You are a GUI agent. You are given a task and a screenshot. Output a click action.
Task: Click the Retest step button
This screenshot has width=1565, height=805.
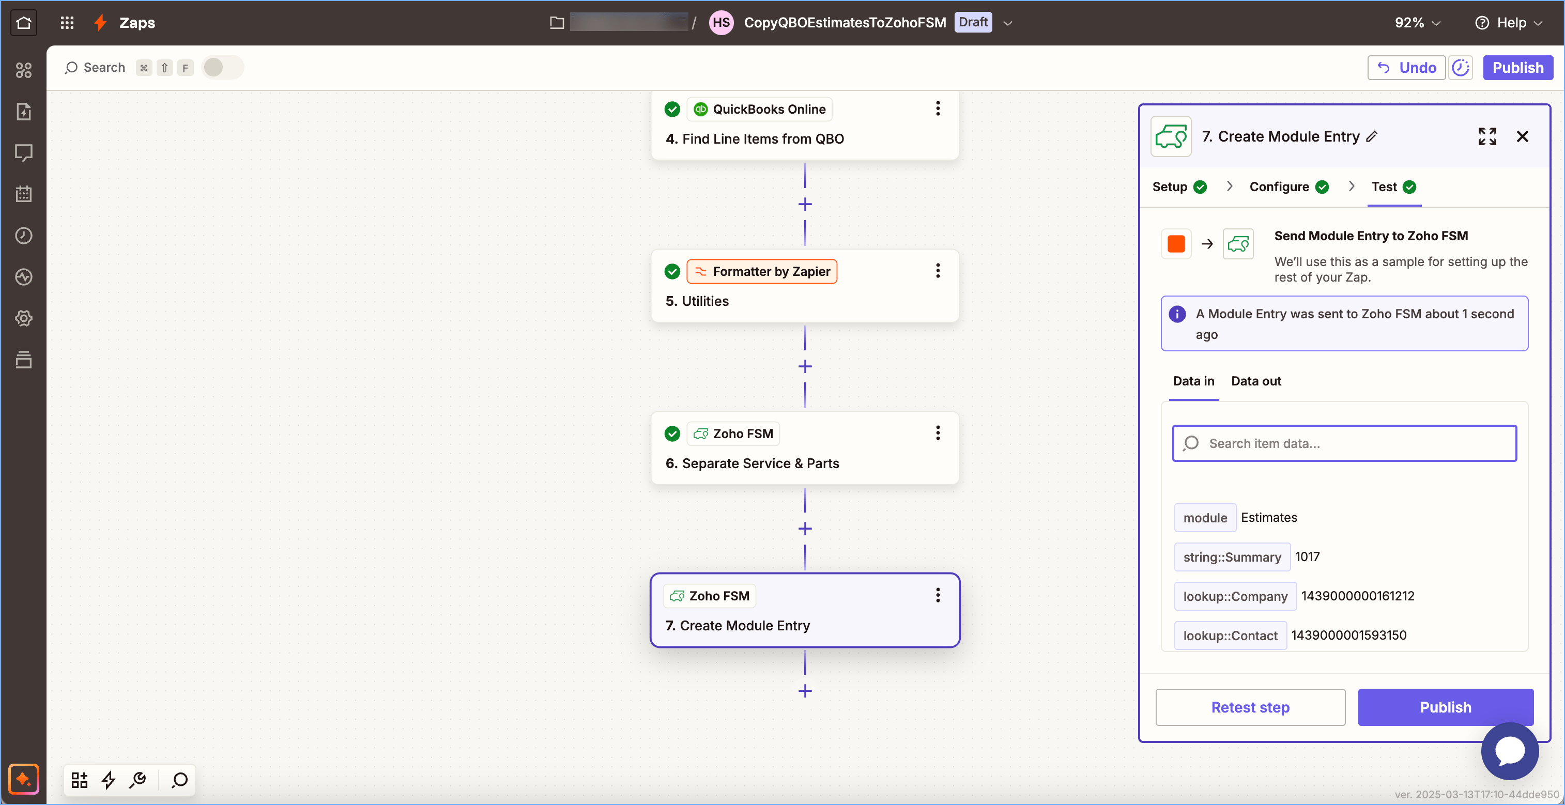[x=1250, y=707]
